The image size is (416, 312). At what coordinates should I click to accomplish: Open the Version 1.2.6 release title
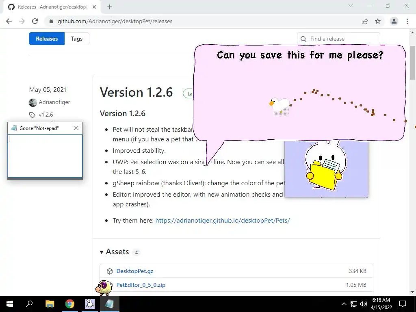coord(136,92)
